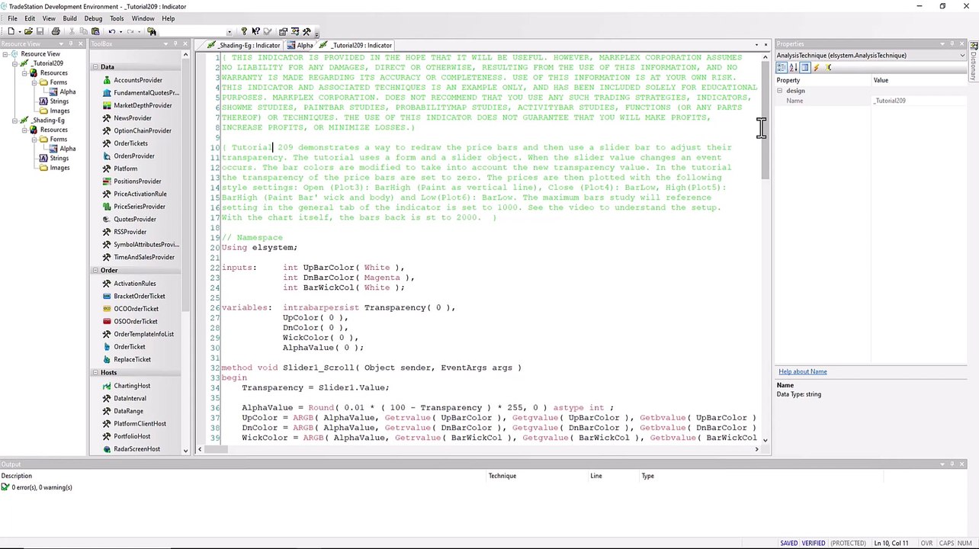Screen dimensions: 979x549
Task: Select AccountsProvider in the ToolBox
Action: (x=137, y=80)
